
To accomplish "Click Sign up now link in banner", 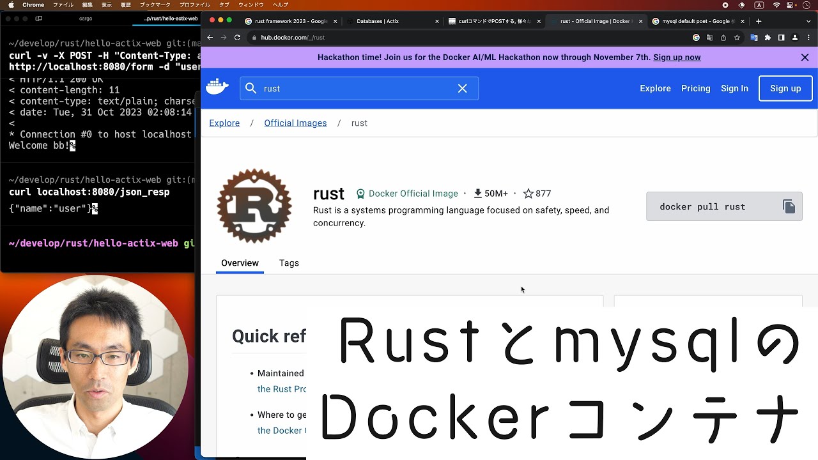I will [677, 57].
